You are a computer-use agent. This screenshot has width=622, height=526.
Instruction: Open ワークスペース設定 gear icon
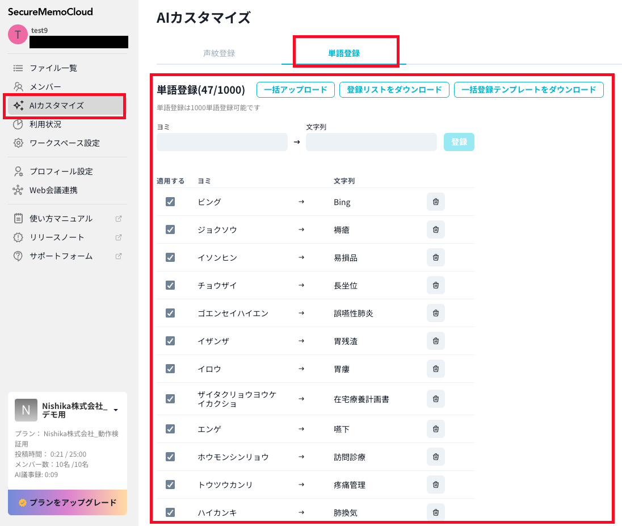[x=18, y=143]
